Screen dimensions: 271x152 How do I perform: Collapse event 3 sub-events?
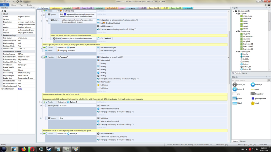[41, 11]
